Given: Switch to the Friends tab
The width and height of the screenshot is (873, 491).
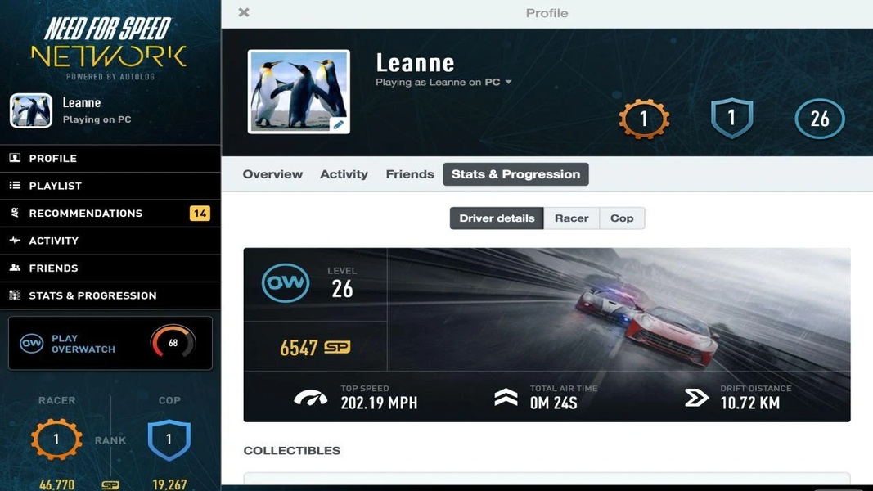Looking at the screenshot, I should coord(410,174).
